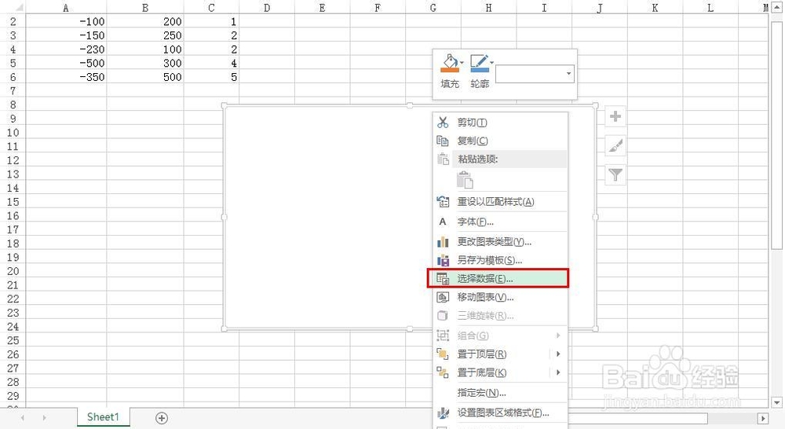Click the format chart area icon
The image size is (785, 429).
coord(443,412)
